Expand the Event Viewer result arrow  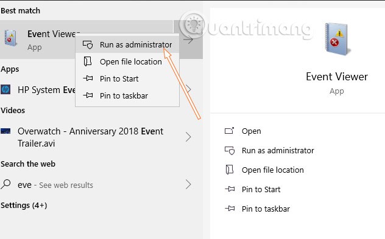coord(188,40)
